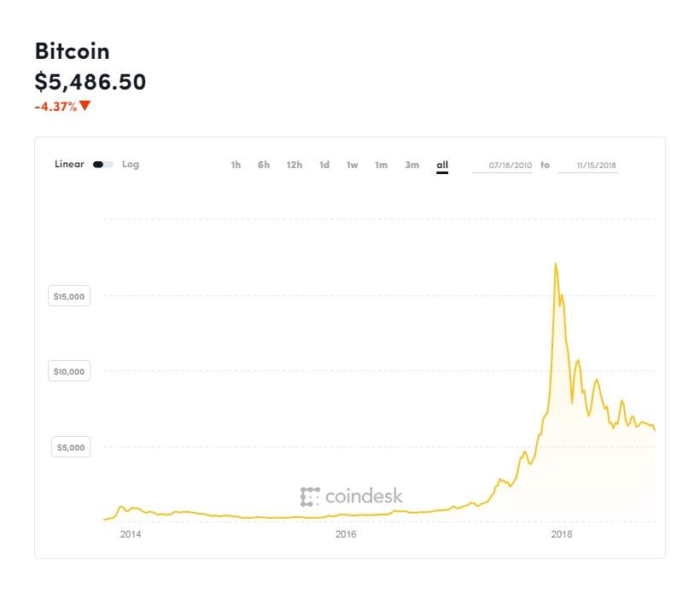This screenshot has width=700, height=593.
Task: Switch chart to 6h range
Action: pos(264,165)
